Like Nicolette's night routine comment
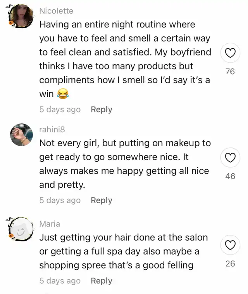The height and width of the screenshot is (294, 248). click(230, 54)
